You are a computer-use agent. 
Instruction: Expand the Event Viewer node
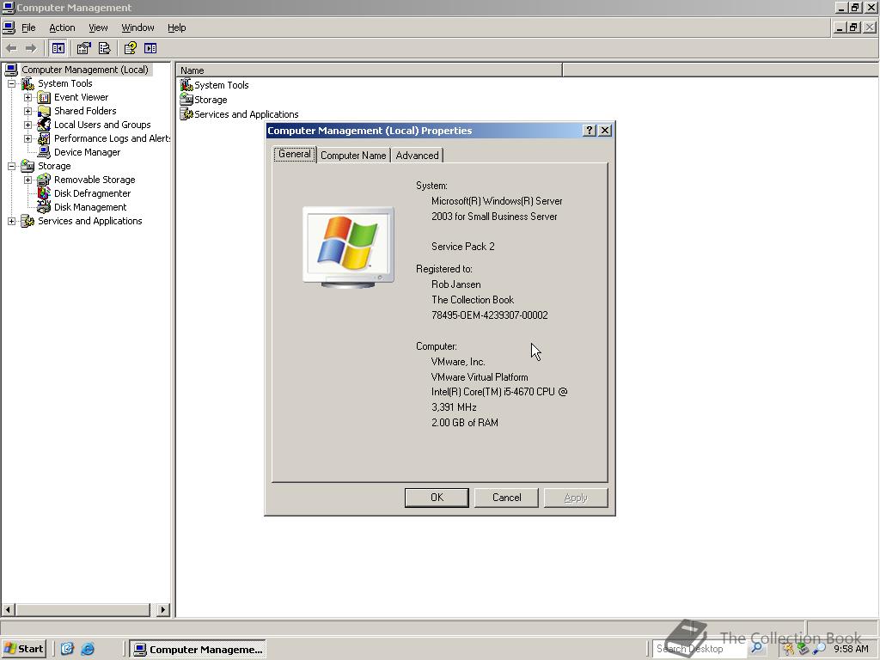click(x=27, y=98)
